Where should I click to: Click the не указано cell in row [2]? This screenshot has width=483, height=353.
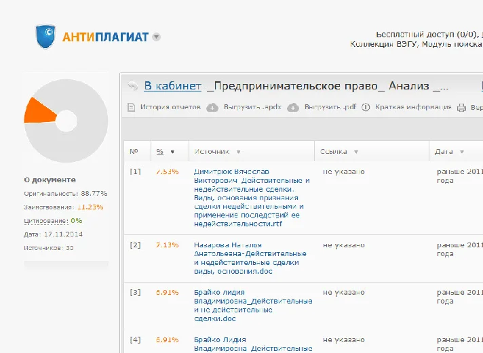(x=344, y=245)
